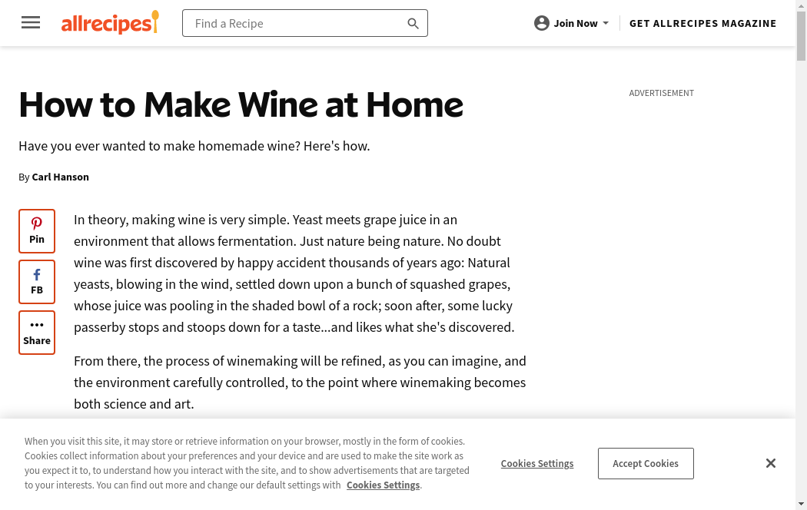Click inline Cookies Settings text link
807x510 pixels.
tap(383, 485)
